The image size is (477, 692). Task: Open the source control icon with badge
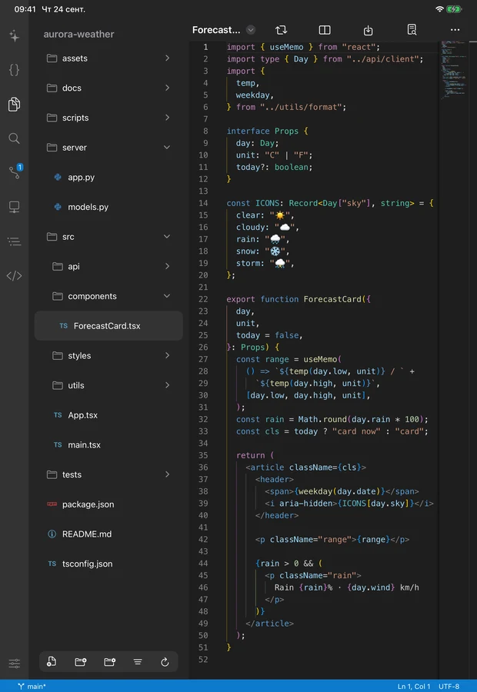tap(15, 171)
